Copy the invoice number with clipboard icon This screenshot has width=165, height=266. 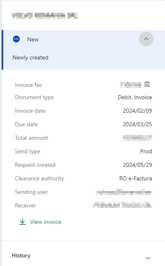point(147,84)
